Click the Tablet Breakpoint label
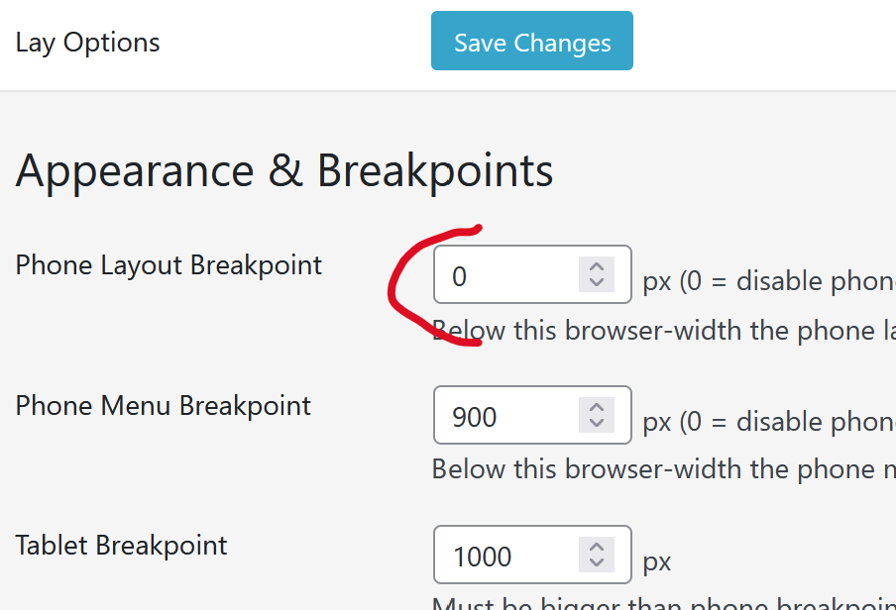 122,546
